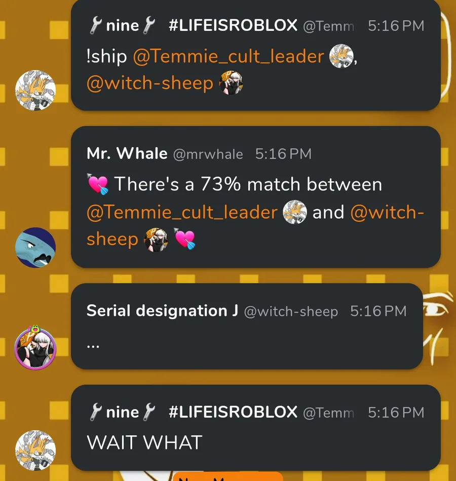Click @witch- mention in Mr. Whale's reply
Viewport: 456px width, 481px height.
(387, 212)
